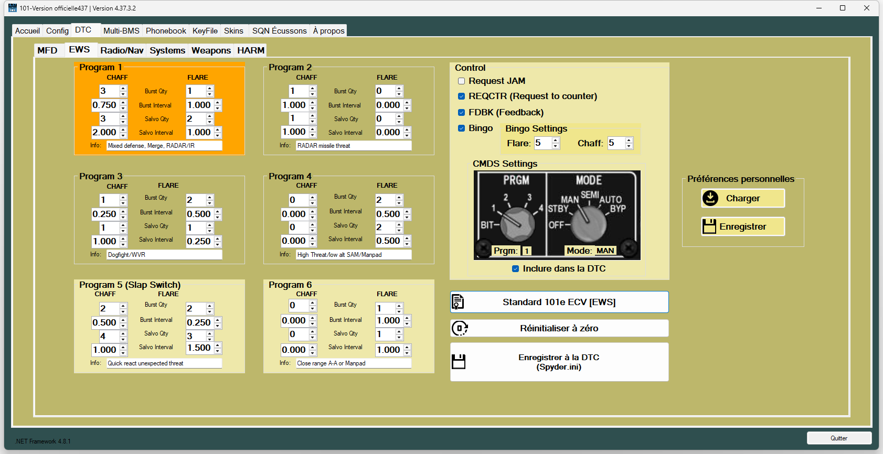The height and width of the screenshot is (454, 883).
Task: Click the Enregistrer à la DTC save icon
Action: pos(459,362)
